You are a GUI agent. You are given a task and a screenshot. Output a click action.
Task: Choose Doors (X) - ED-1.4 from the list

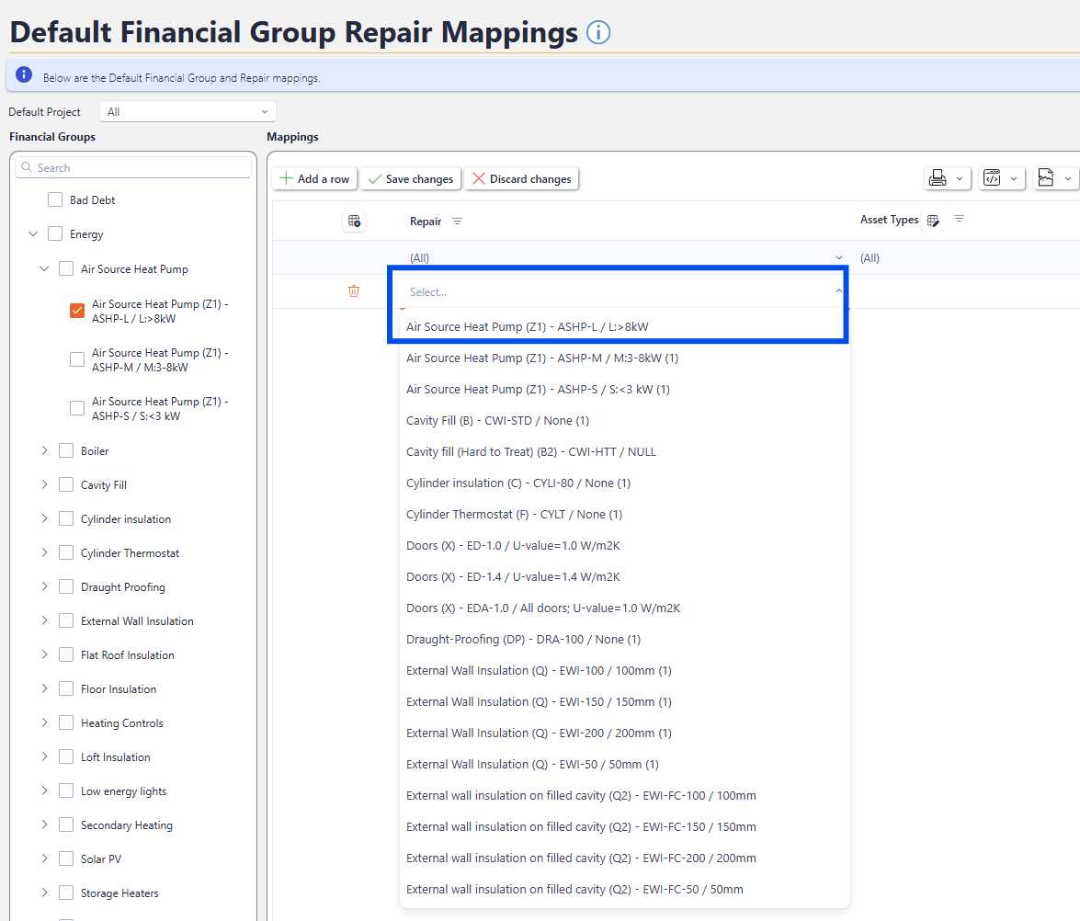tap(513, 576)
